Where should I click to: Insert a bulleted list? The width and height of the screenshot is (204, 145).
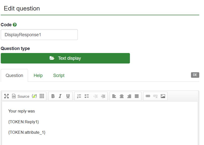tap(87, 96)
